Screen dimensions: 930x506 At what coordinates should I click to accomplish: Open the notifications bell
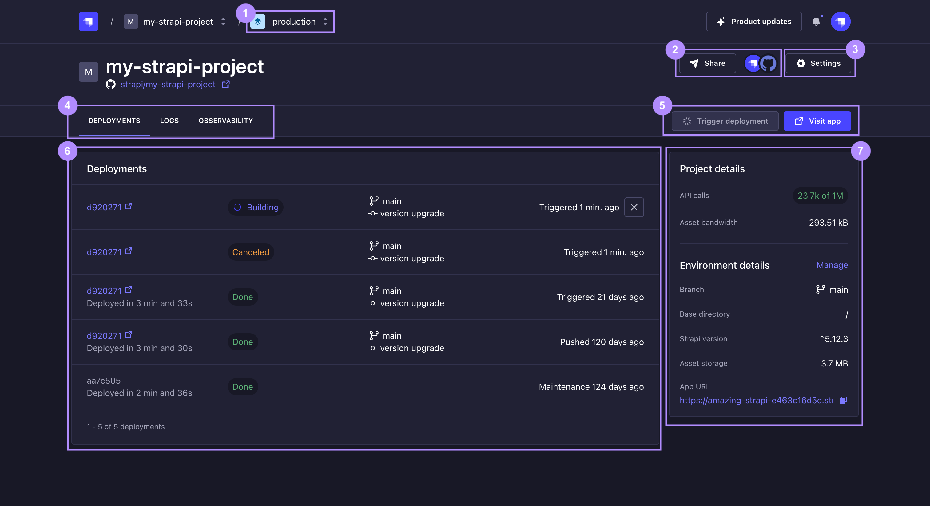[x=816, y=22]
